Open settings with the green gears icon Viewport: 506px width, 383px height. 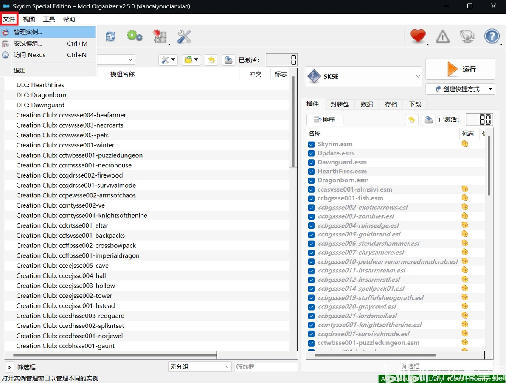click(135, 36)
